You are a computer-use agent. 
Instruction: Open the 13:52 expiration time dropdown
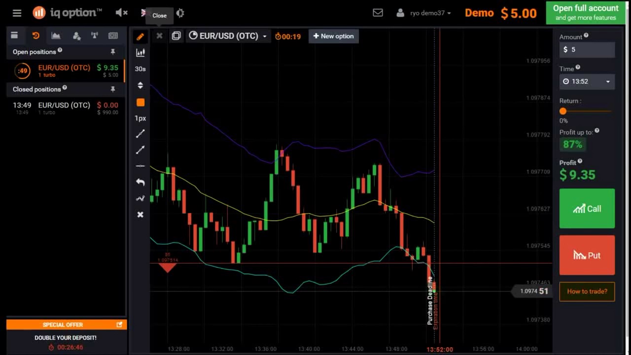click(587, 82)
